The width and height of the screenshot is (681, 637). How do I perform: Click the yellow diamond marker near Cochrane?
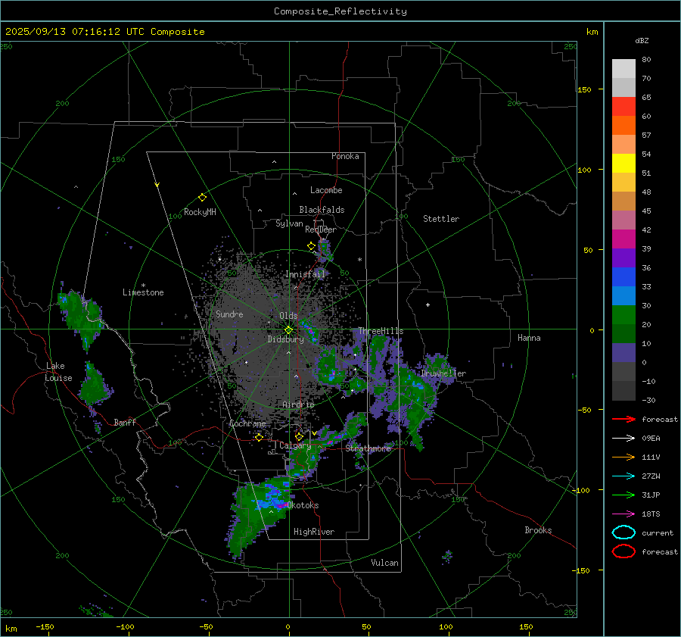coord(259,437)
